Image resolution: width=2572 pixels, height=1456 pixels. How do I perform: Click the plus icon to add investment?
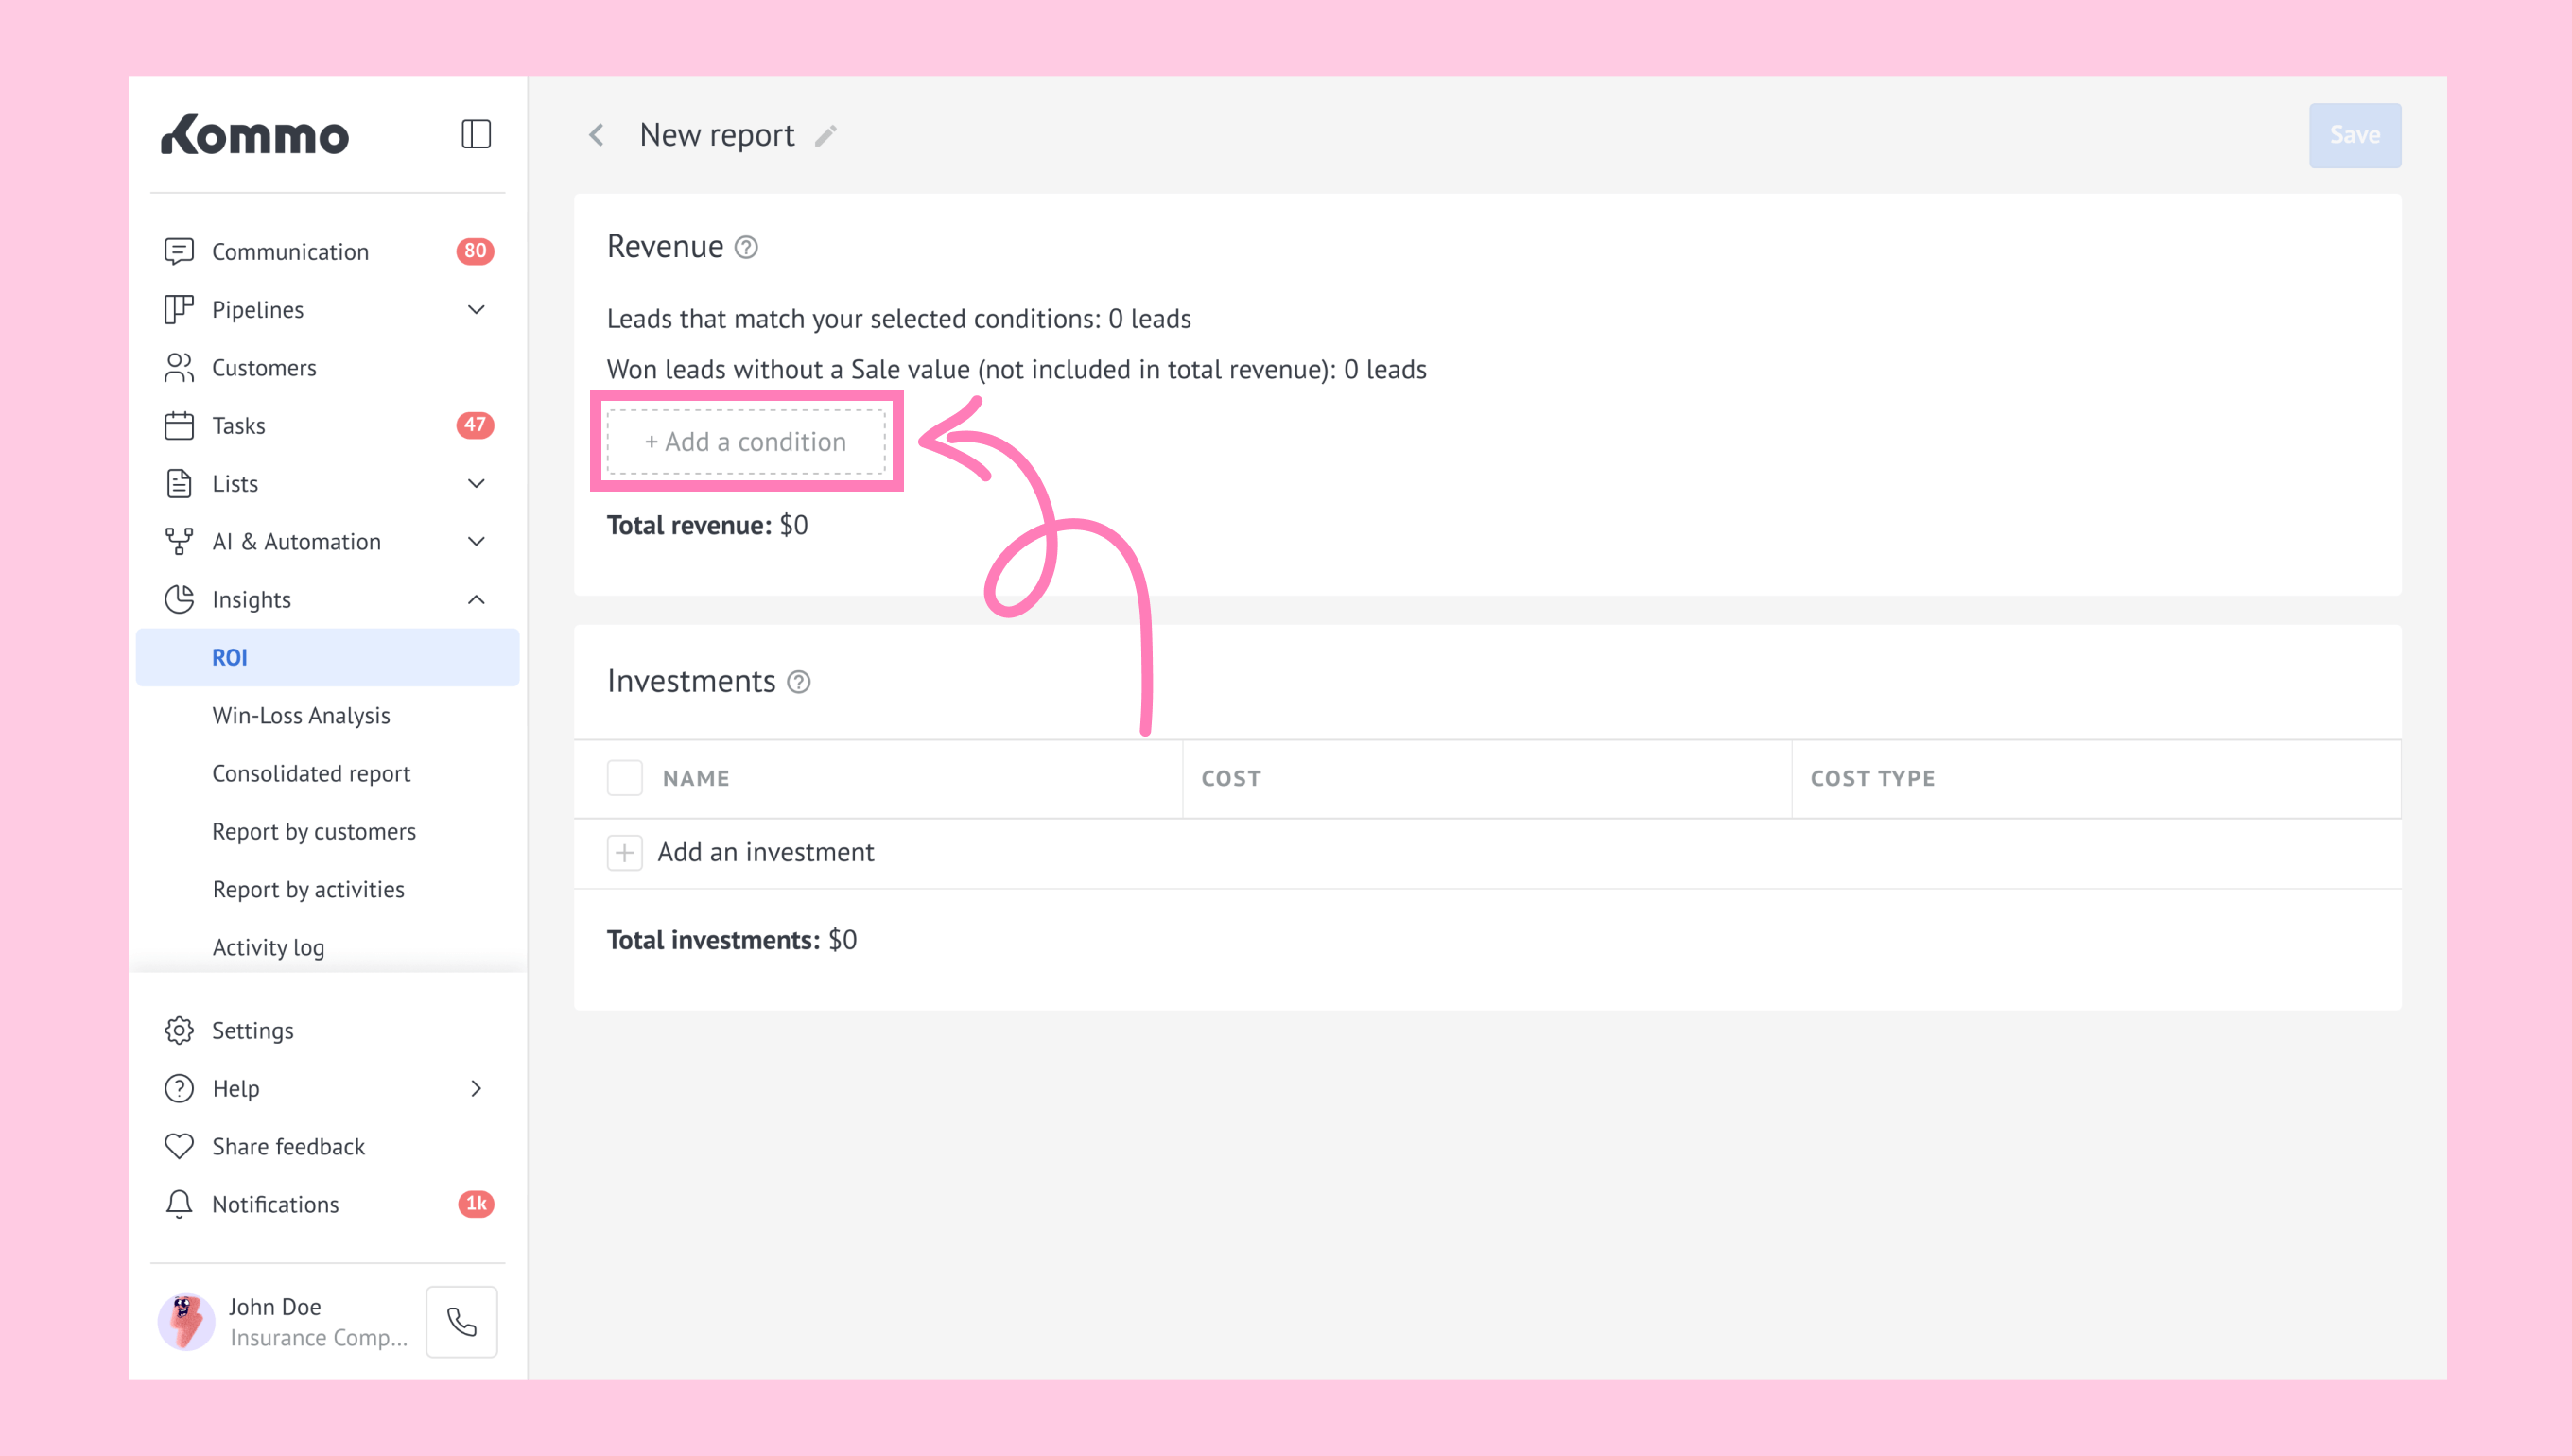coord(625,853)
